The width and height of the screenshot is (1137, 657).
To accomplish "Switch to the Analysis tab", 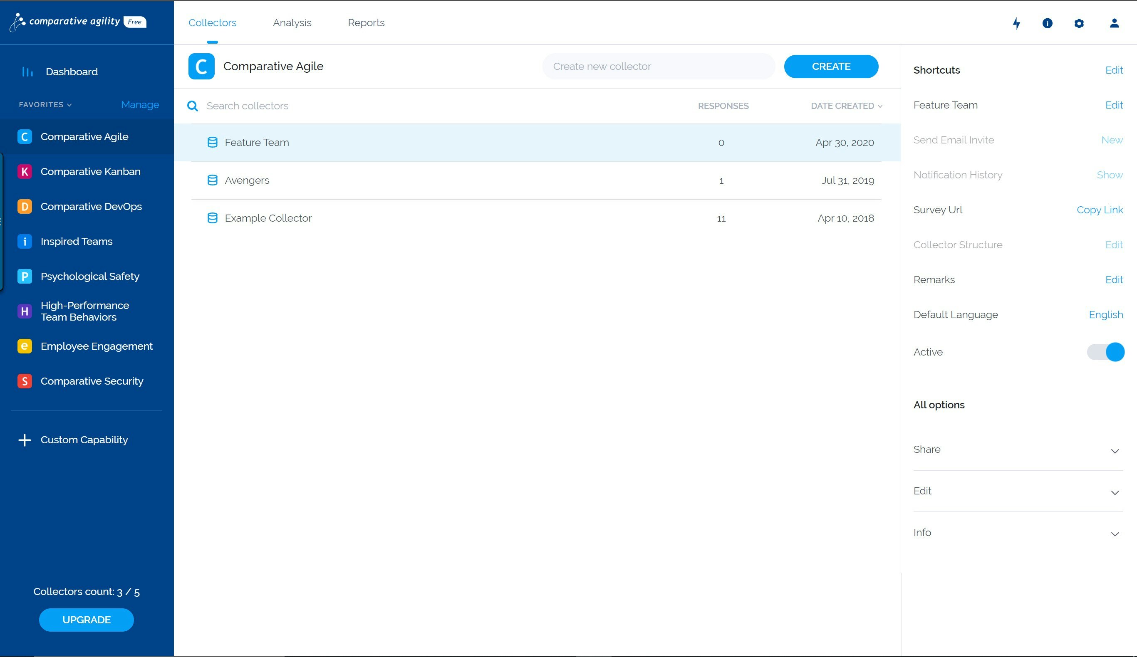I will coord(292,22).
